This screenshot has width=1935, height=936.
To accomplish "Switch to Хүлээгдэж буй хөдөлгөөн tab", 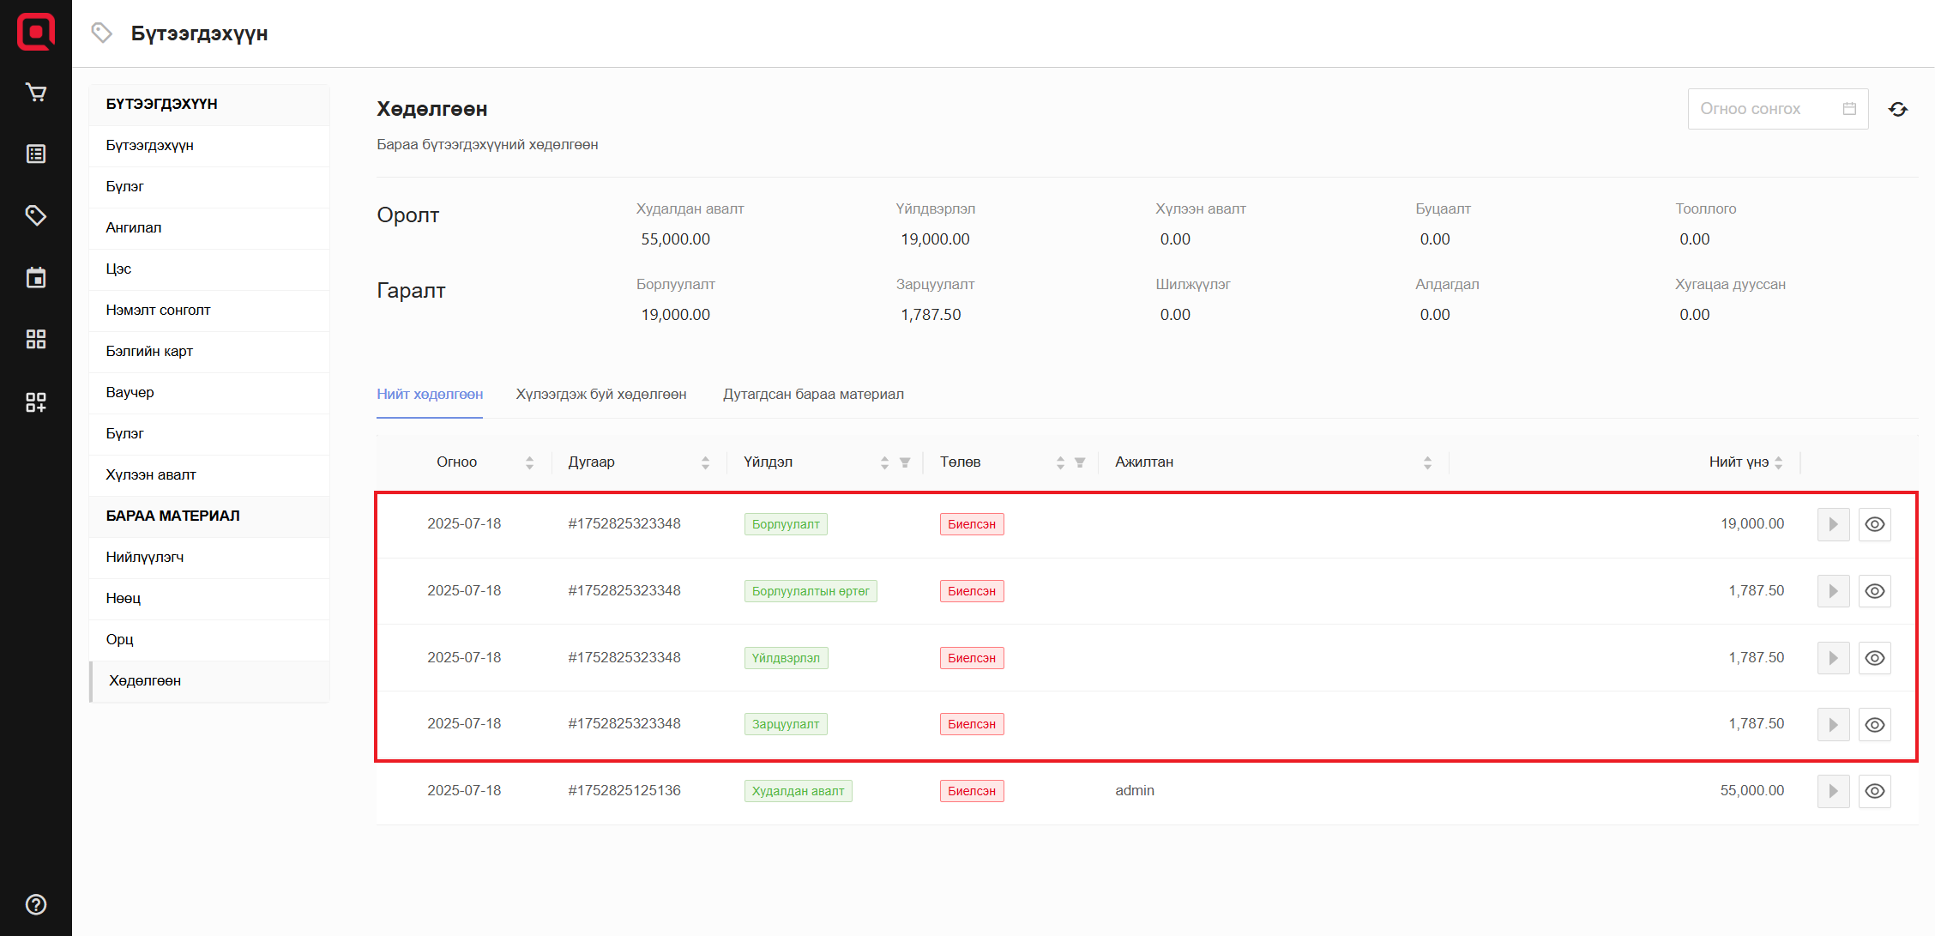I will click(600, 395).
